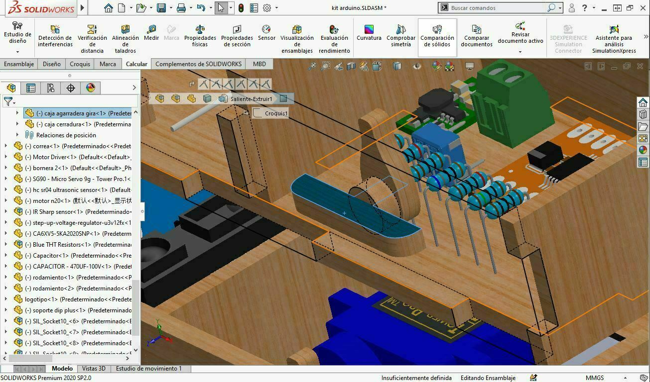
Task: Open the Detección de interferencias tool
Action: pyautogui.click(x=55, y=36)
